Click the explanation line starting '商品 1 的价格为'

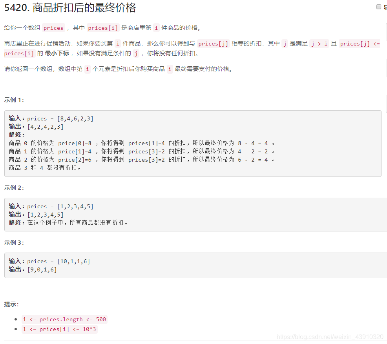tap(142, 151)
